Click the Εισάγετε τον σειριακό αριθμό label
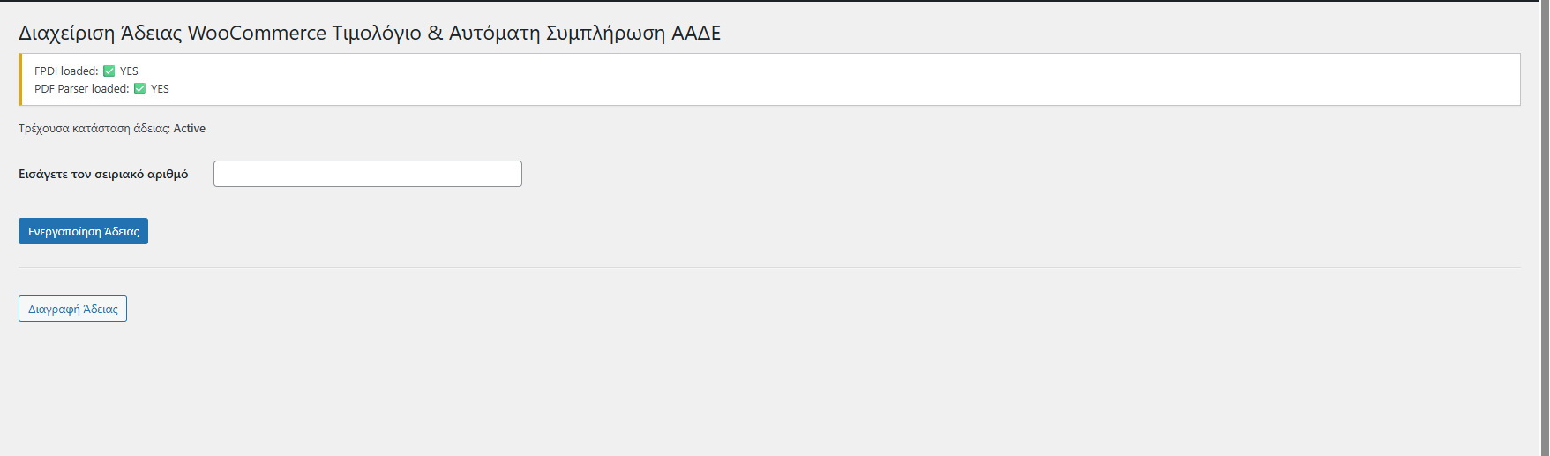Screen dimensions: 1550x456 (103, 174)
